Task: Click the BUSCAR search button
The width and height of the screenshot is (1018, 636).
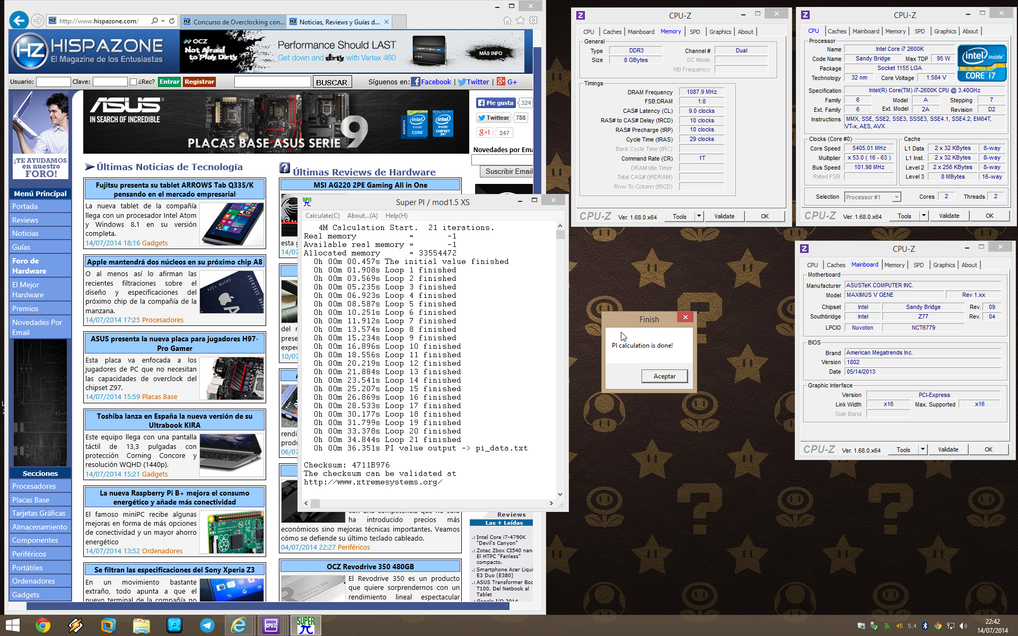Action: [x=331, y=82]
